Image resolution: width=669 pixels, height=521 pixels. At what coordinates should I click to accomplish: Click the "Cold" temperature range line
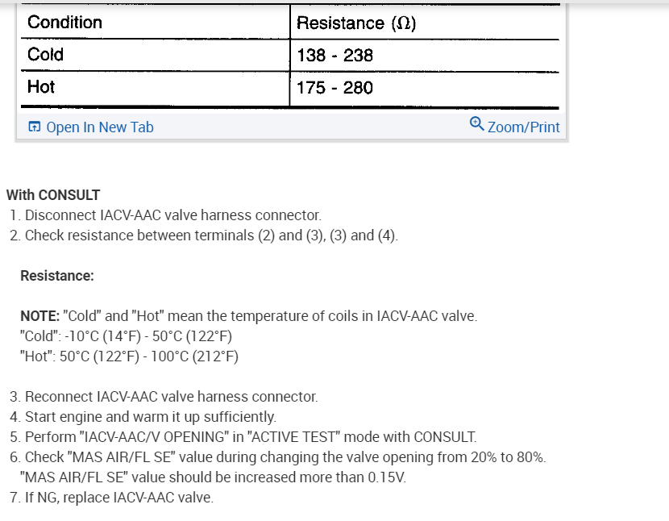pyautogui.click(x=126, y=336)
